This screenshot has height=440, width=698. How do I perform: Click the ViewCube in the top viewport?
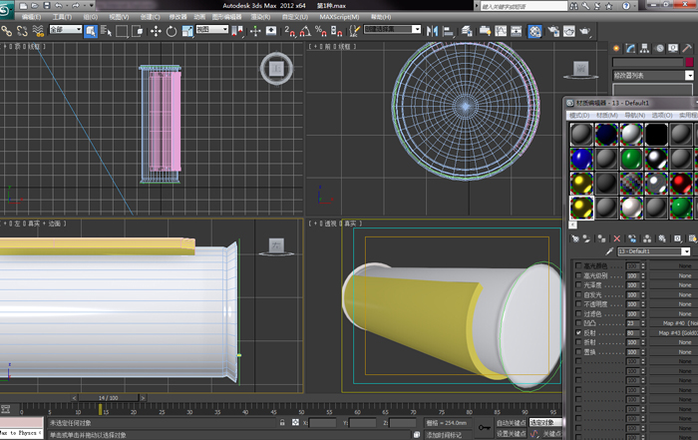coord(274,69)
